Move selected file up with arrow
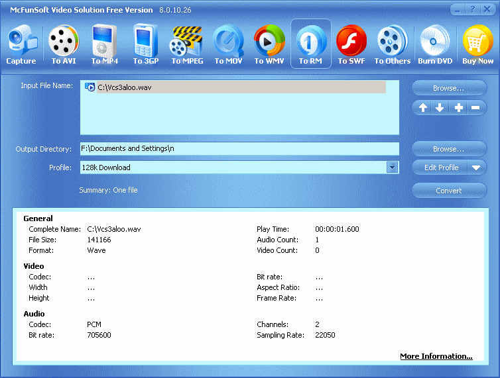This screenshot has width=500, height=378. tap(423, 108)
